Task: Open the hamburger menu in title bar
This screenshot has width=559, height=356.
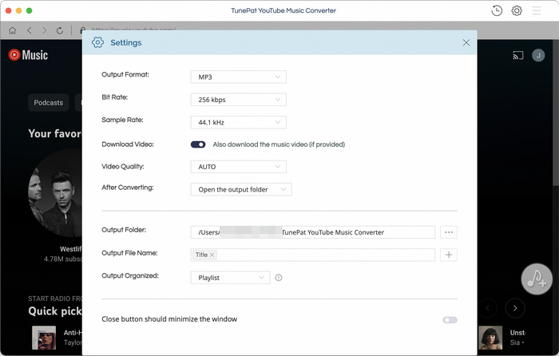Action: point(536,10)
